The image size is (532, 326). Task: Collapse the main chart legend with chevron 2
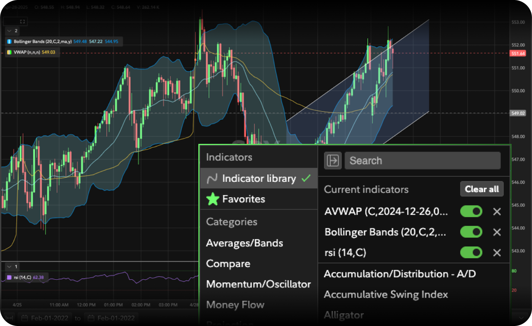pos(9,31)
